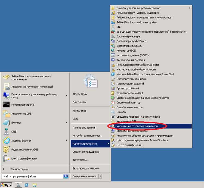Viewport: 204px width, 188px height.
Task: Open Безопасность Windows entry
Action: tap(86, 168)
